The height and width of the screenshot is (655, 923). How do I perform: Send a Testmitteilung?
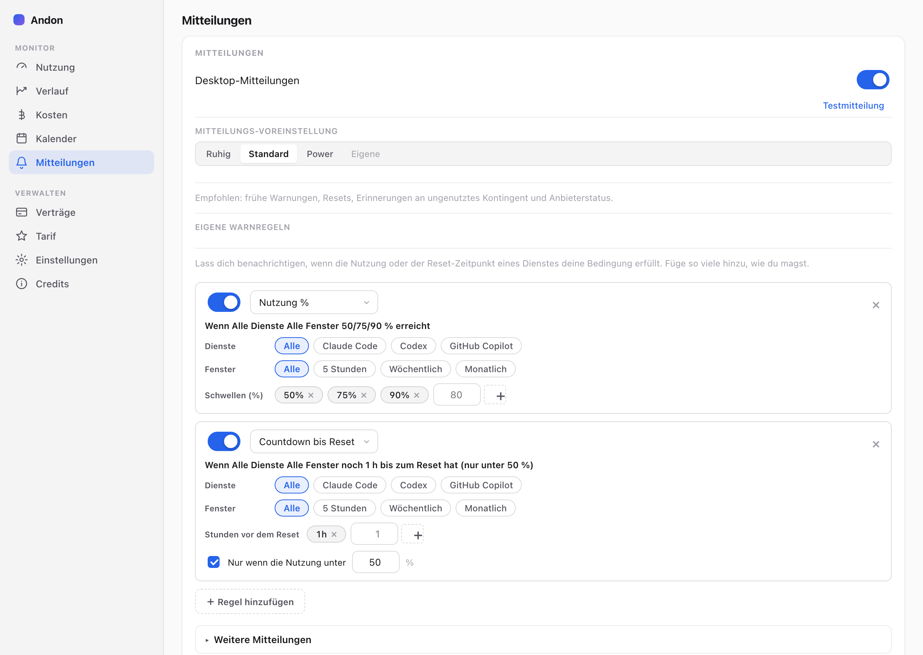click(x=853, y=106)
